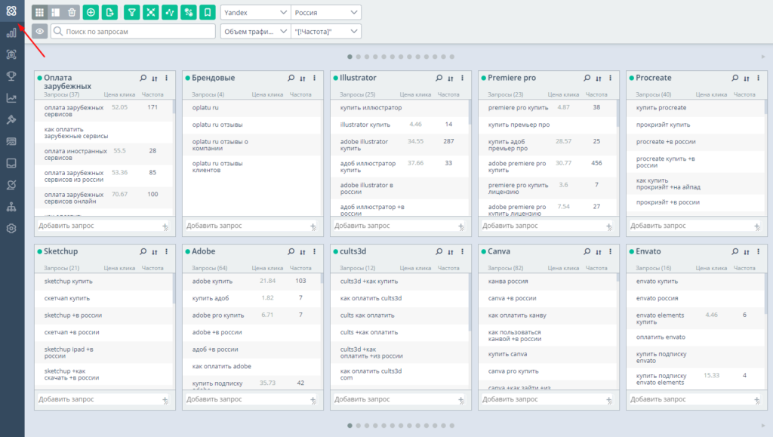The height and width of the screenshot is (437, 773).
Task: Open the Yandex search engine dropdown
Action: [255, 12]
